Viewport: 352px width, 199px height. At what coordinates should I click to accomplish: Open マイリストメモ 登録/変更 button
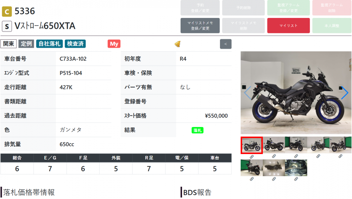coord(200,26)
